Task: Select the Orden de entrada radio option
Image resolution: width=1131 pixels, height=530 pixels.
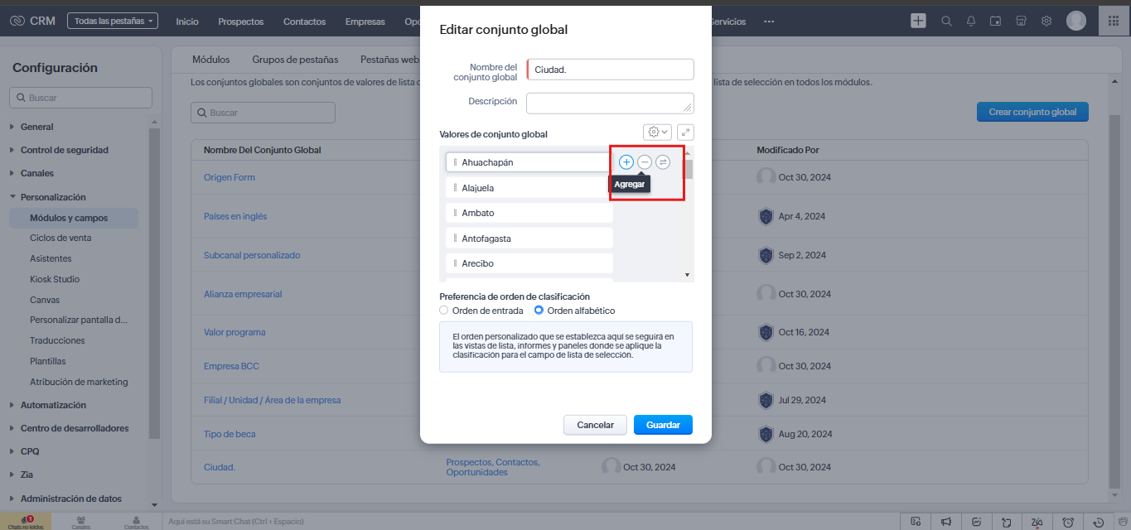Action: (444, 311)
